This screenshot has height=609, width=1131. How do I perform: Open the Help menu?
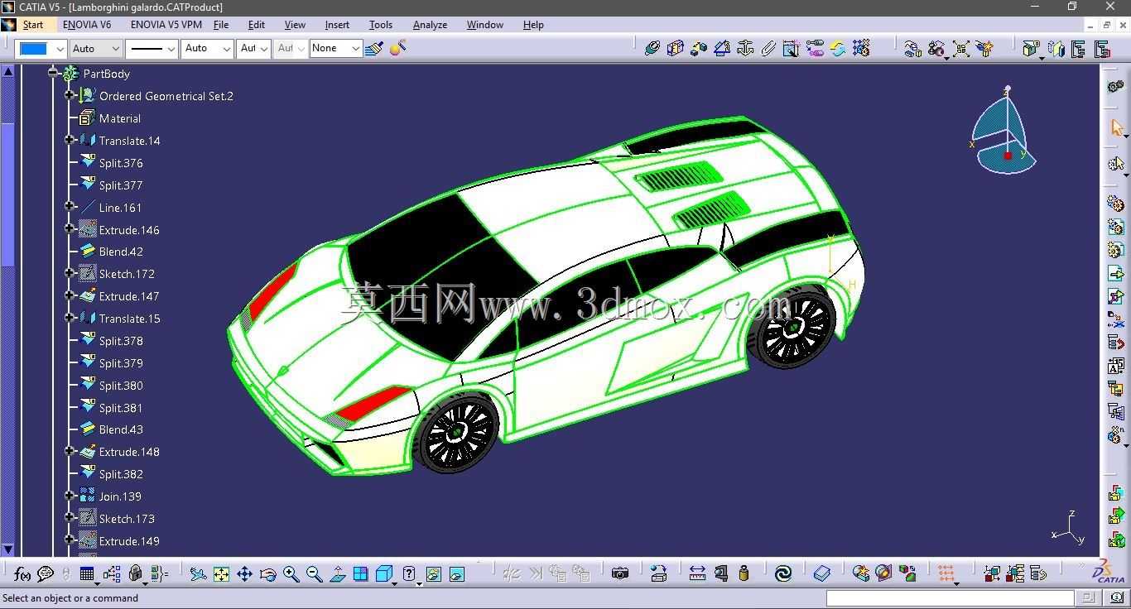pos(533,25)
